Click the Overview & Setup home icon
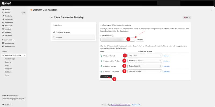Viewport: 215px width, 107px height. pos(54,32)
